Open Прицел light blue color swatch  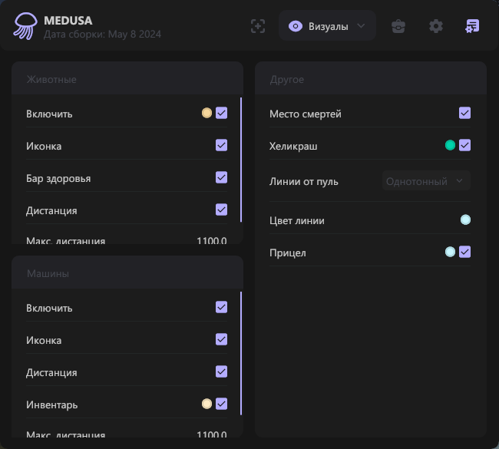[x=450, y=252]
